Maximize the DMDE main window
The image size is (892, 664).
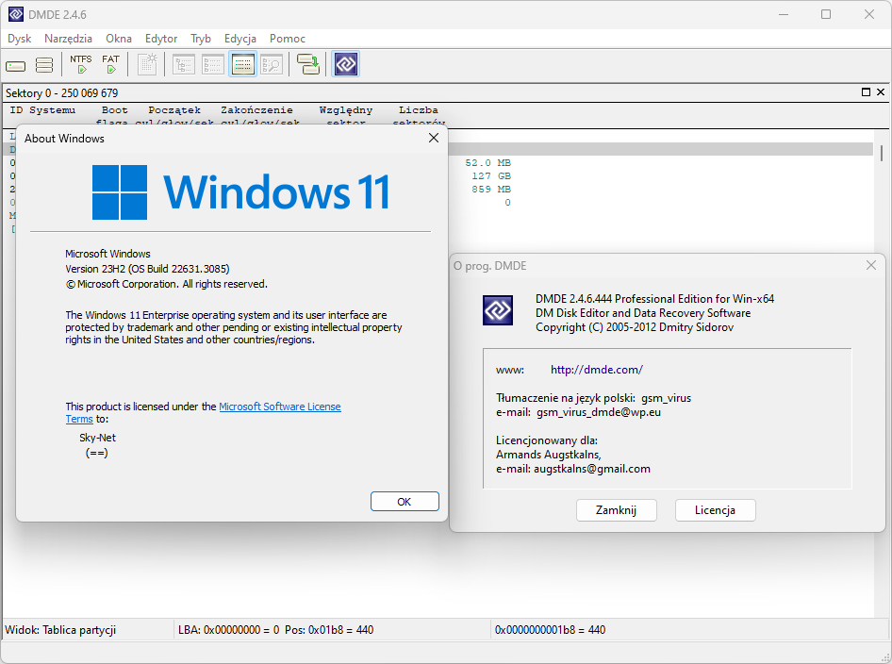click(x=826, y=14)
